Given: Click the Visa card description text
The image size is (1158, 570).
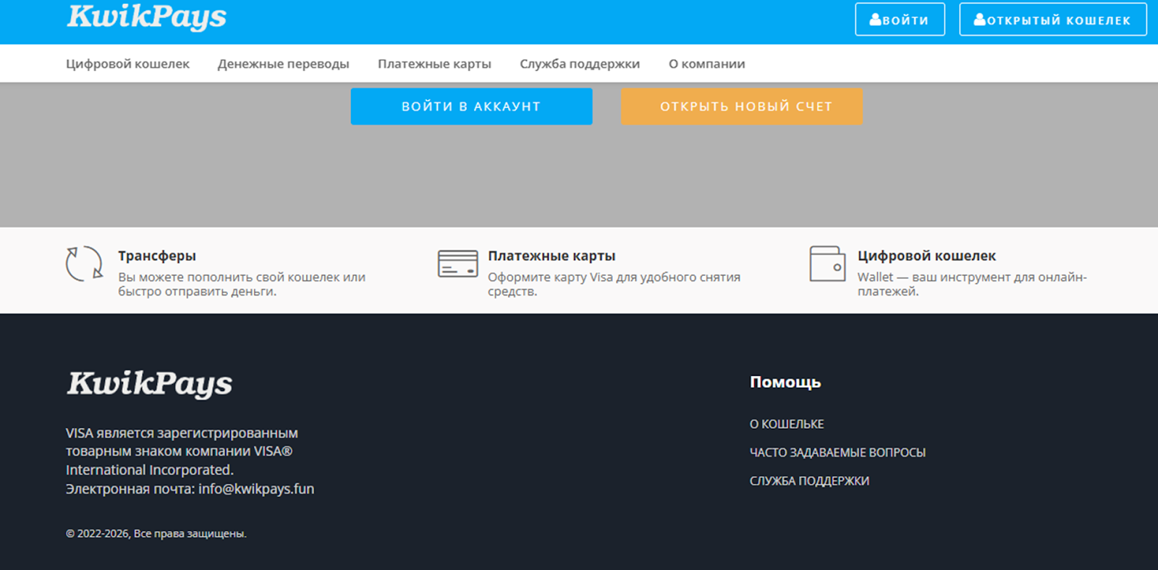Looking at the screenshot, I should (x=614, y=285).
